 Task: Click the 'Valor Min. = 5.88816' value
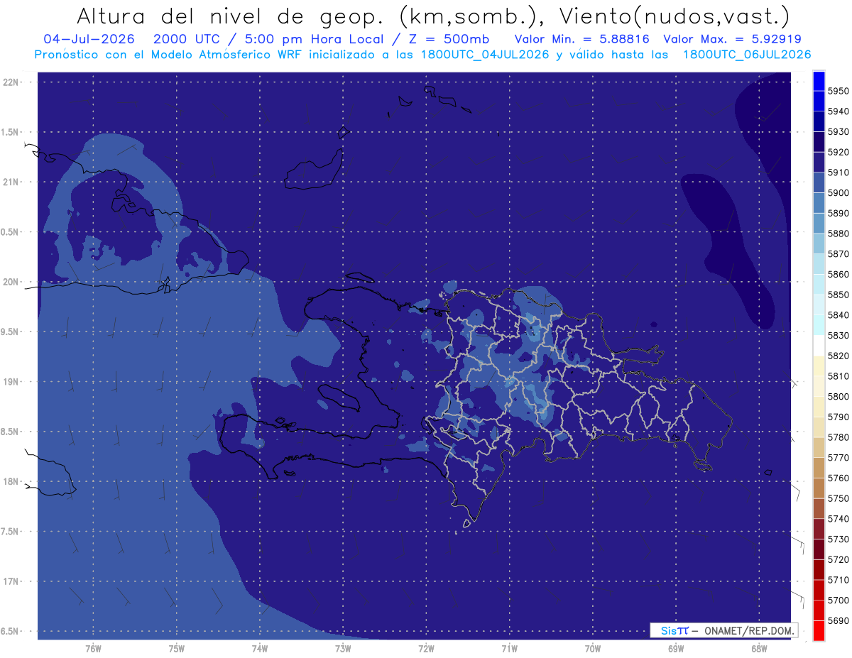click(x=581, y=39)
